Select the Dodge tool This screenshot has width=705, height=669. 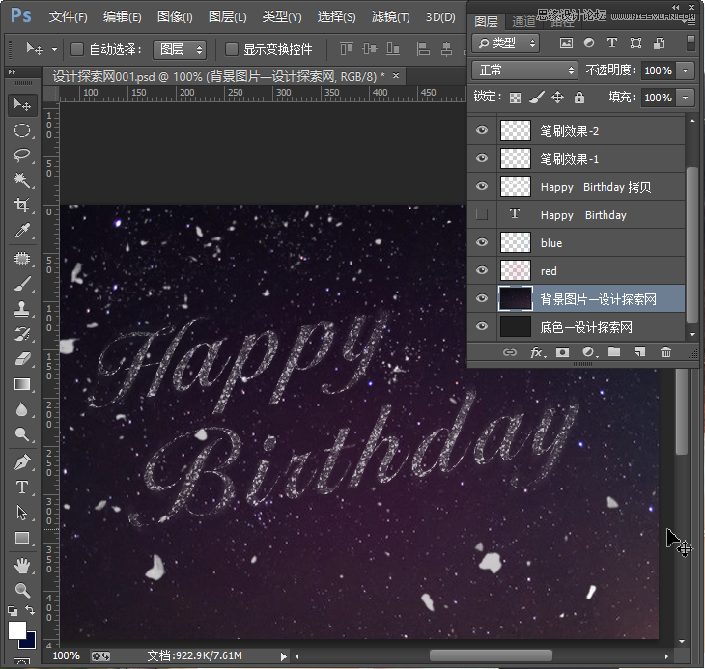(21, 434)
